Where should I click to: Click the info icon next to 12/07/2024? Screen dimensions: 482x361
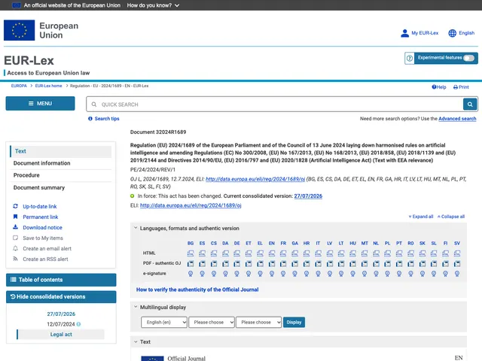point(78,324)
